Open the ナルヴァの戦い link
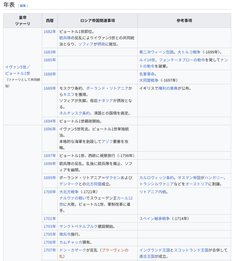Viewport: 233px width, 261px height. coord(73,198)
